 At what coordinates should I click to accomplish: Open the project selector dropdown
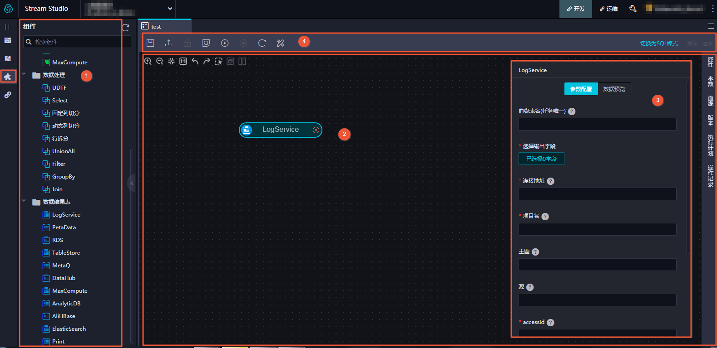pos(129,9)
